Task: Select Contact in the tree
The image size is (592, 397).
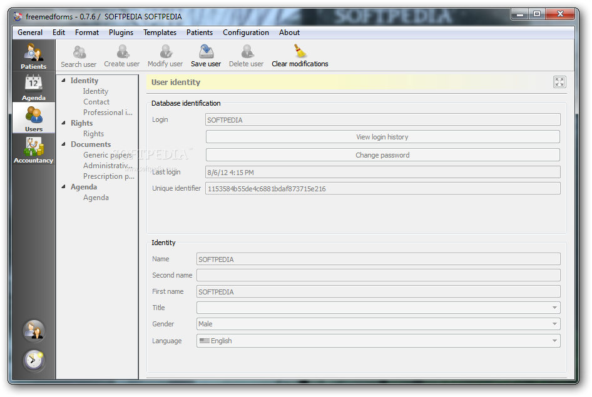Action: (x=96, y=102)
